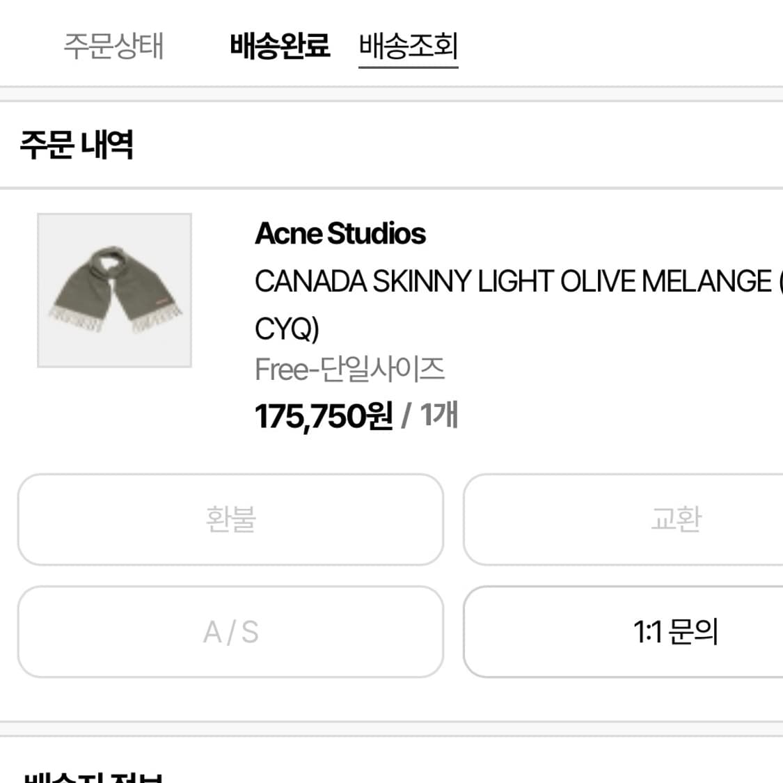Click the gray divider below the A/S button
Image resolution: width=783 pixels, height=783 pixels.
pos(391,729)
